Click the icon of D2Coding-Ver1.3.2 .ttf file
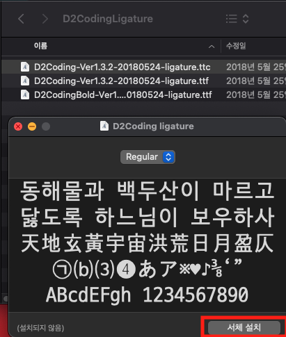The image size is (286, 337). click(x=25, y=81)
